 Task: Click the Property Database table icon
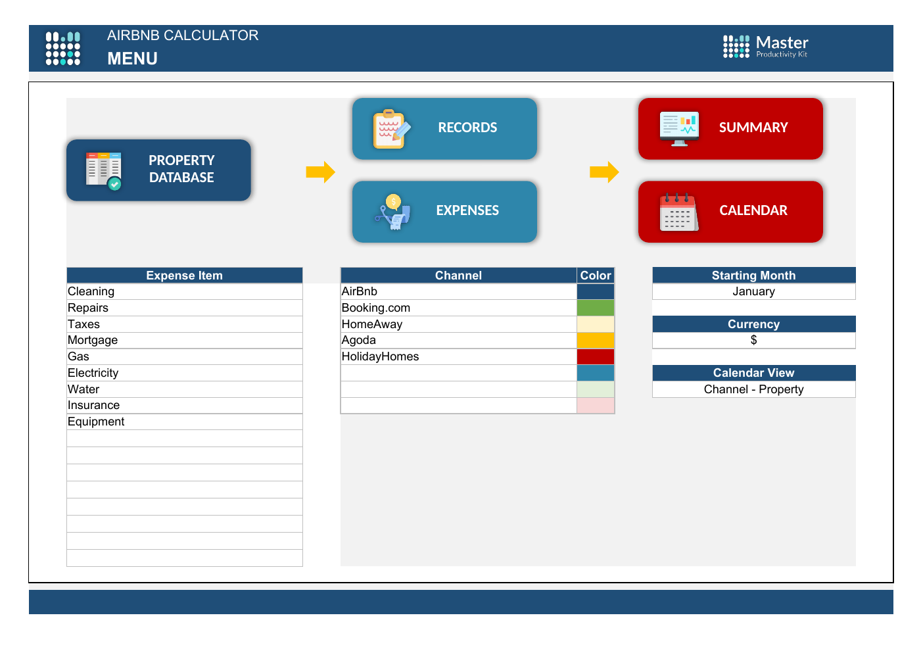coord(104,171)
